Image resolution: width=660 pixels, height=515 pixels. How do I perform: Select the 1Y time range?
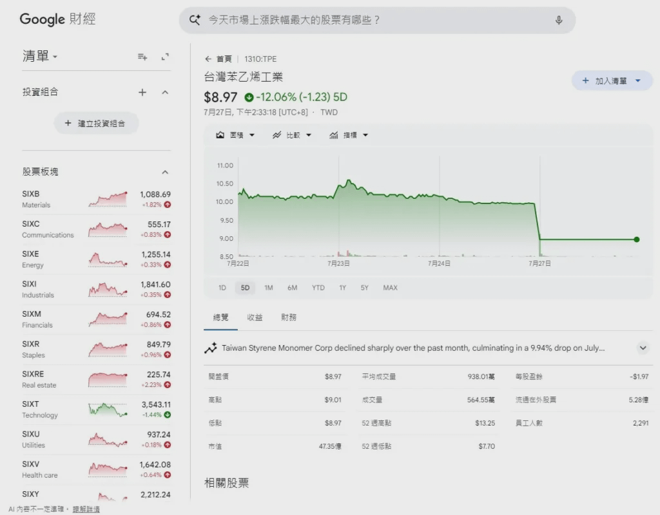(x=343, y=288)
